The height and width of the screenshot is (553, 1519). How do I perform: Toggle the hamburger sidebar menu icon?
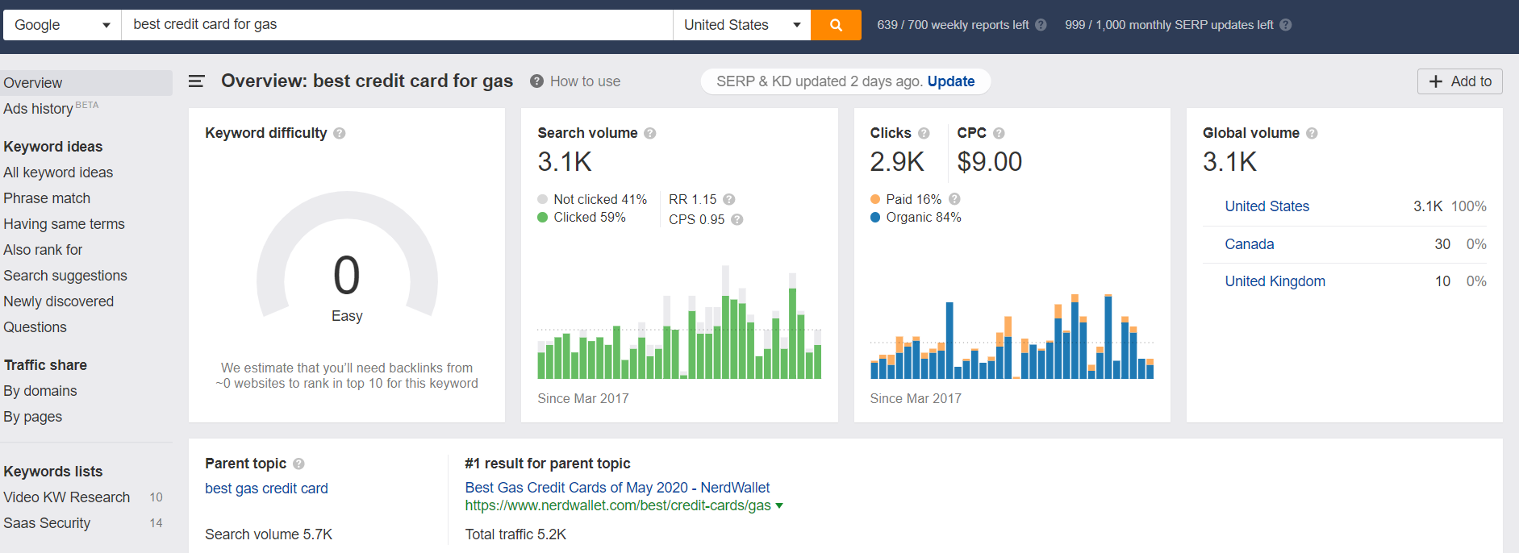[x=196, y=81]
